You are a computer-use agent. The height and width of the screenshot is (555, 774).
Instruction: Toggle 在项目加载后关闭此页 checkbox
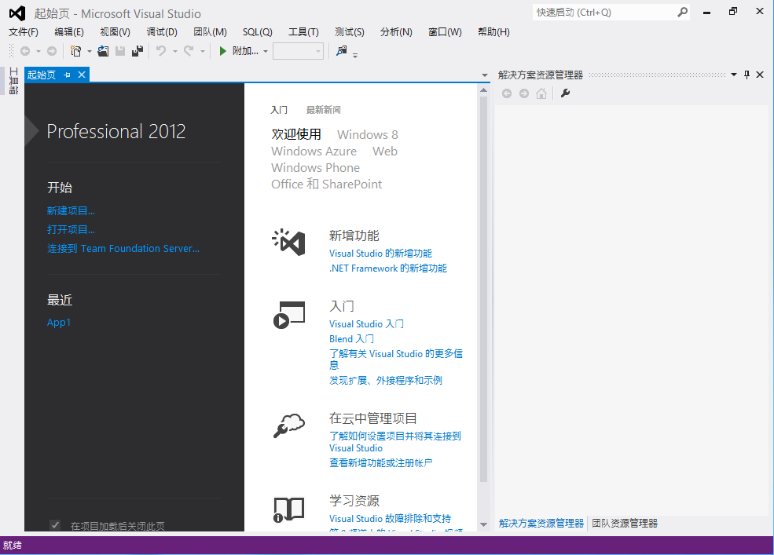click(55, 525)
